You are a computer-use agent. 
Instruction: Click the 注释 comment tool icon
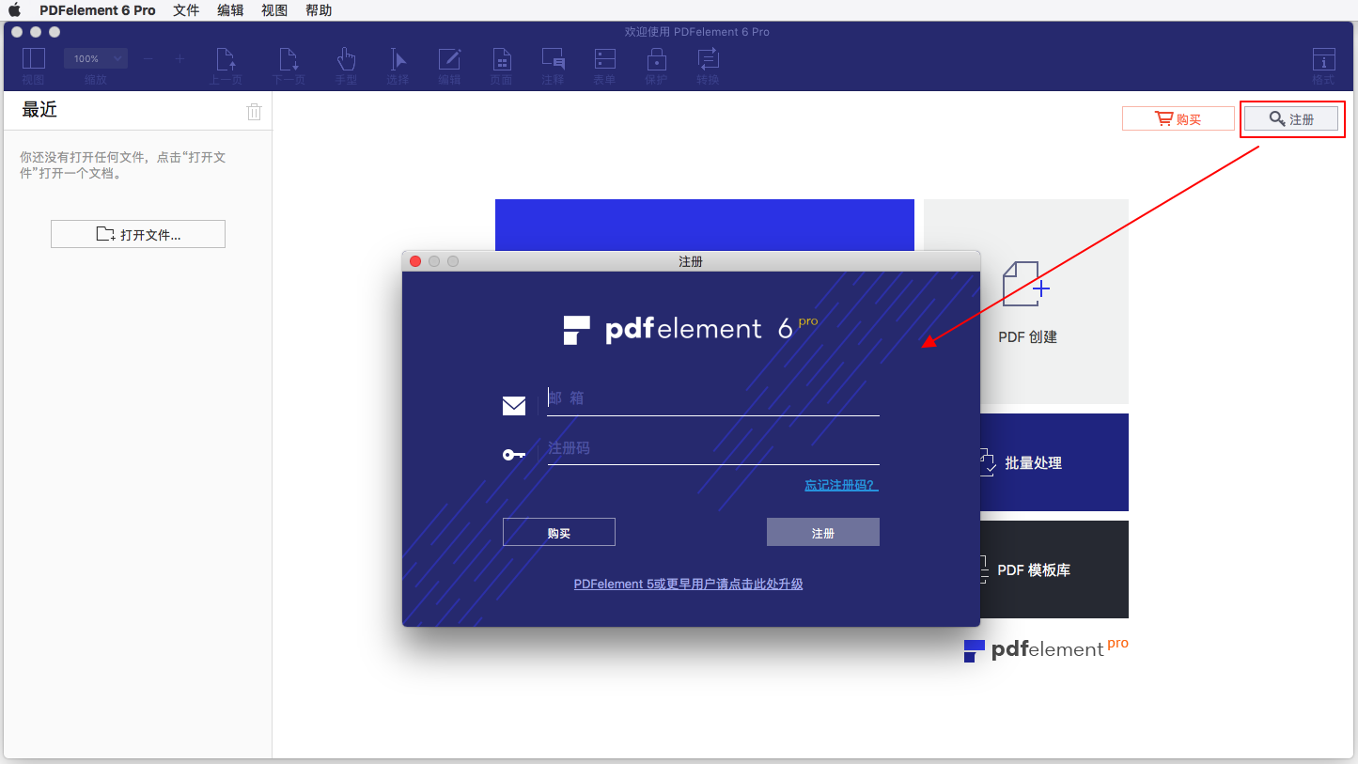[553, 60]
